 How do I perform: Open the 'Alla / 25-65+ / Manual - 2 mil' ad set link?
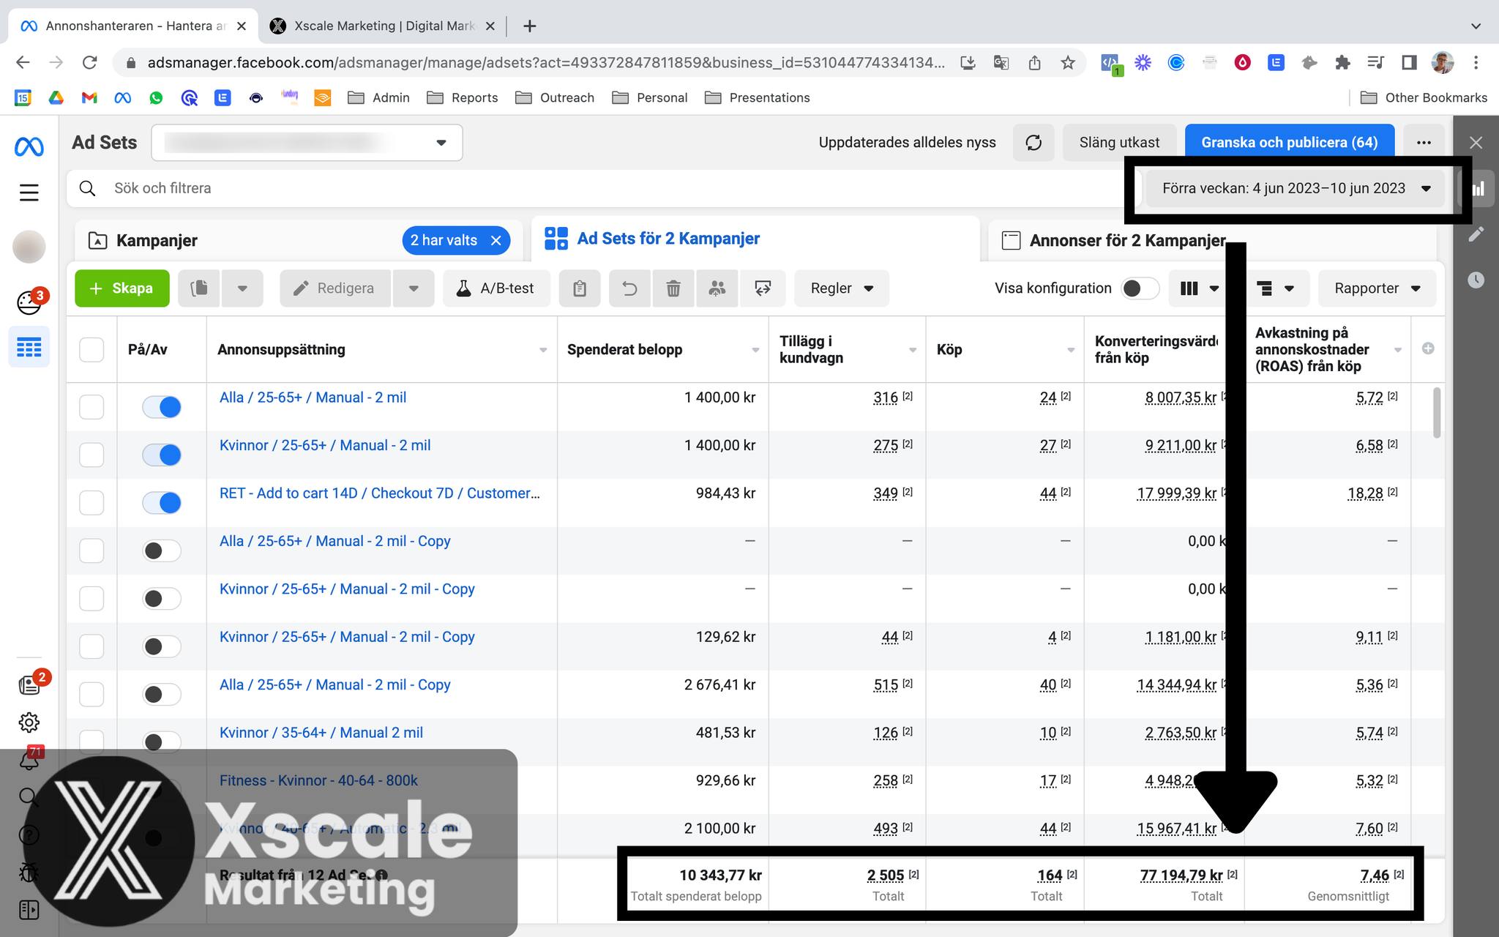pos(313,397)
